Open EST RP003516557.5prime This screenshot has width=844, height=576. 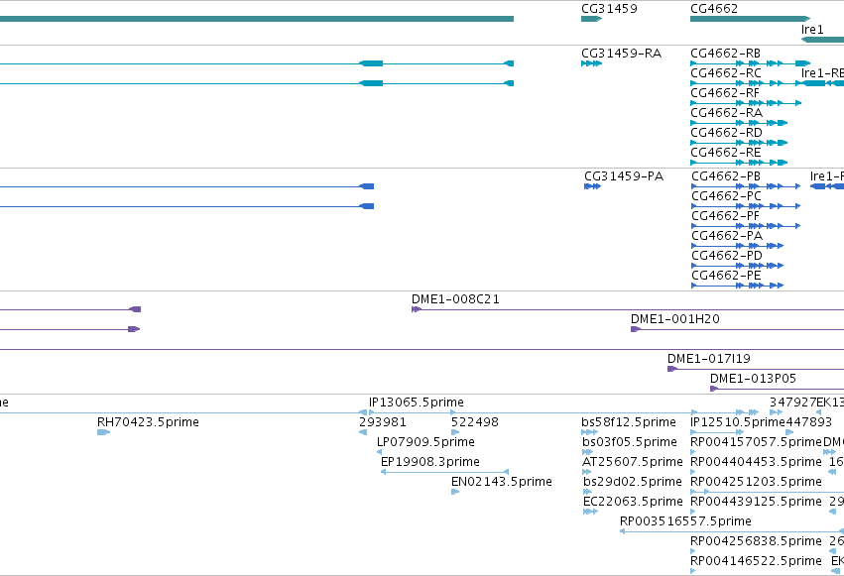685,521
